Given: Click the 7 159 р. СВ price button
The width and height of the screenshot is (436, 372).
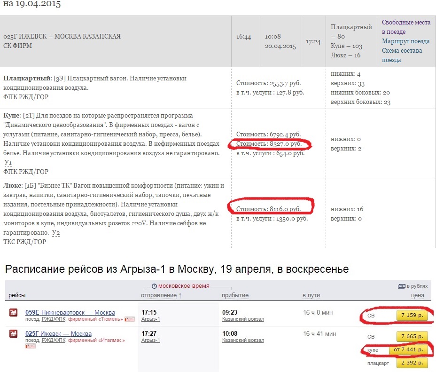Looking at the screenshot, I should [x=412, y=315].
